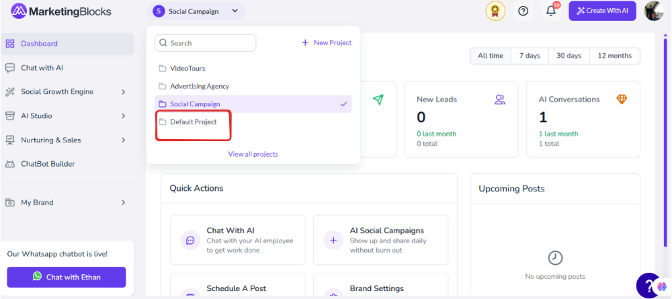Image resolution: width=672 pixels, height=299 pixels.
Task: Click the New Project link
Action: (327, 43)
